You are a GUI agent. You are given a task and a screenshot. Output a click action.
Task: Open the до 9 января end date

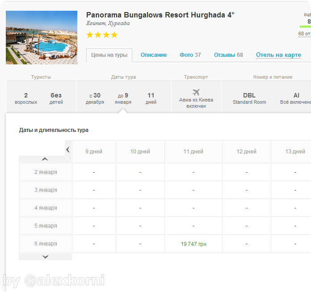[x=123, y=98]
